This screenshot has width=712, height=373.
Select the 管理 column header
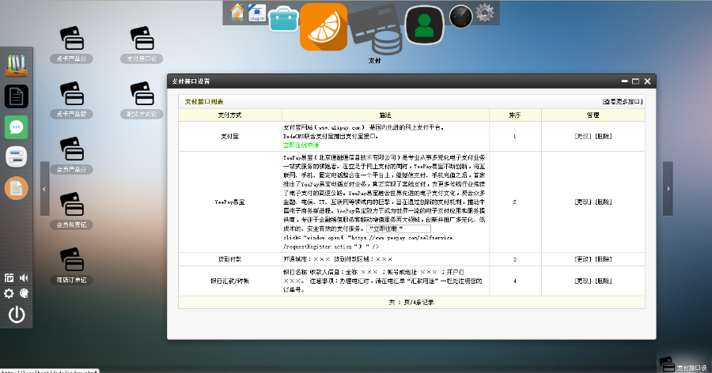coord(593,115)
